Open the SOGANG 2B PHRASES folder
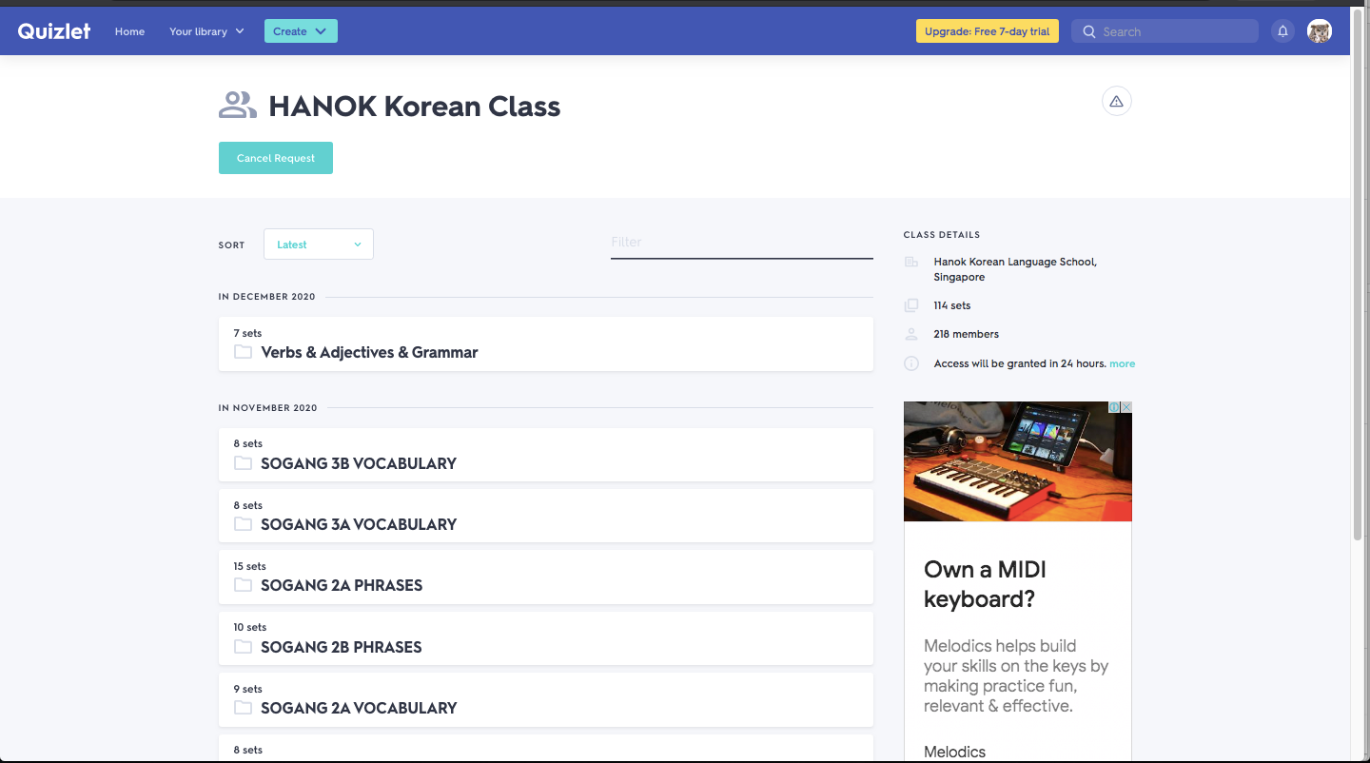The height and width of the screenshot is (763, 1370). pyautogui.click(x=546, y=638)
